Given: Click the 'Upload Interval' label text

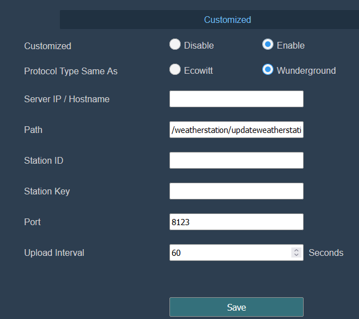Looking at the screenshot, I should [x=54, y=253].
